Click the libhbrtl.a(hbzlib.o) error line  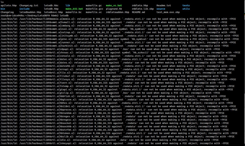point(118,137)
